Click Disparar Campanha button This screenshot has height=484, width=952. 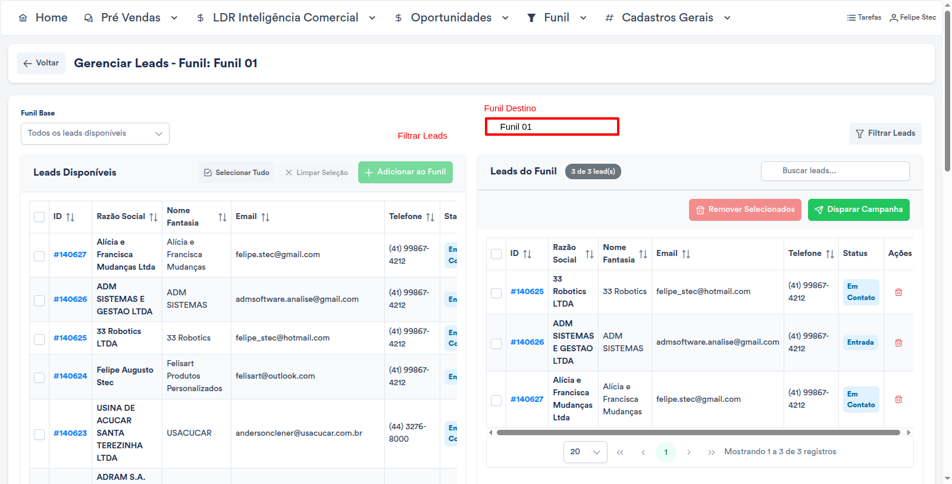(x=859, y=210)
